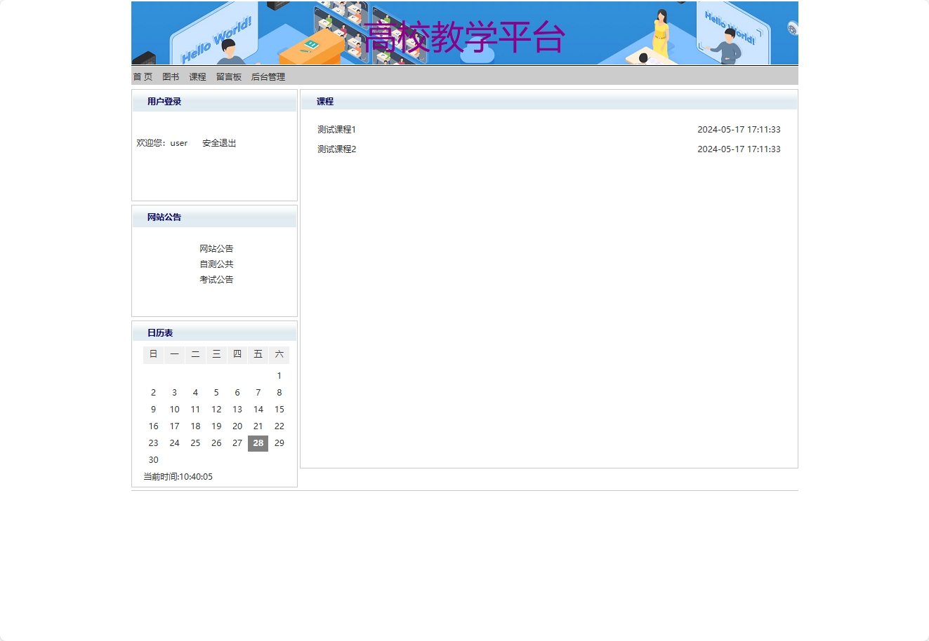This screenshot has height=641, width=929.
Task: Click the 日 Sunday column header
Action: tap(153, 354)
